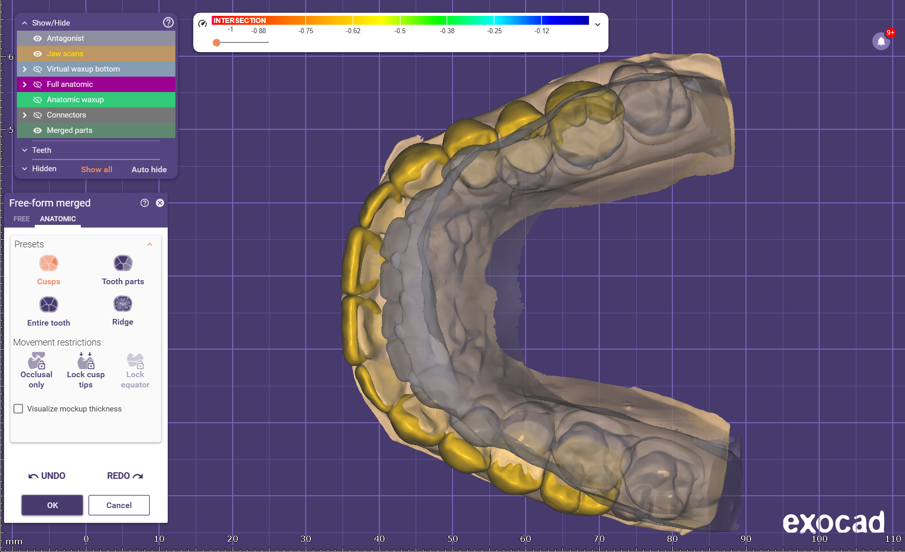Open Show/Hide panel help icon
This screenshot has width=905, height=552.
click(168, 22)
